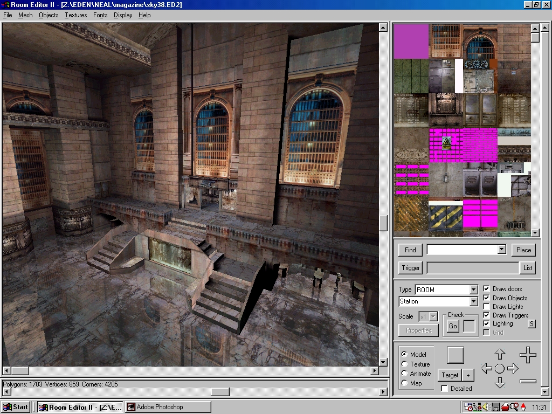552x414 pixels.
Task: Open the Textures menu
Action: [x=75, y=15]
